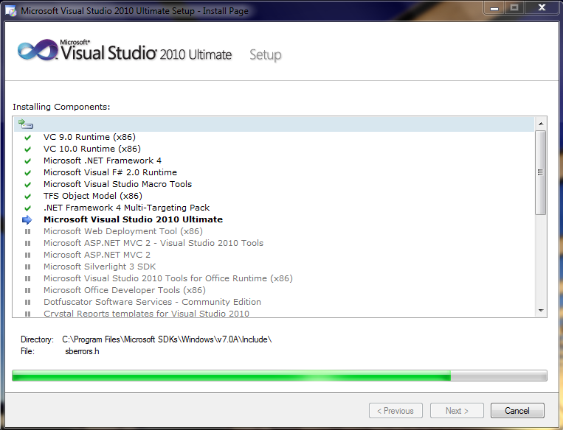Click the setup window title bar icon
The image size is (563, 430).
pos(11,11)
